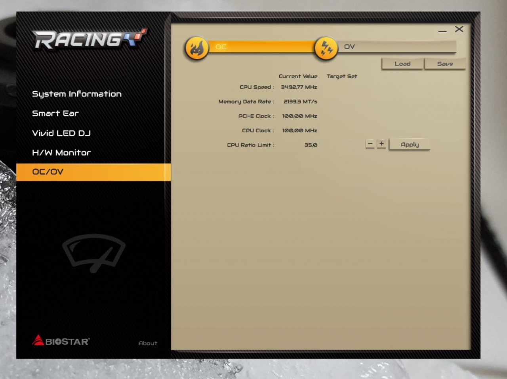Decrease CPU Ratio Limit with minus button

[370, 144]
